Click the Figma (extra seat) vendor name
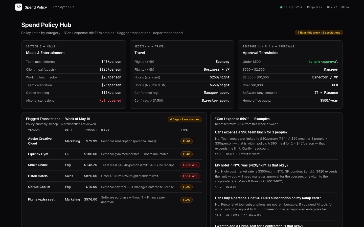The height and width of the screenshot is (227, 364). (x=42, y=200)
